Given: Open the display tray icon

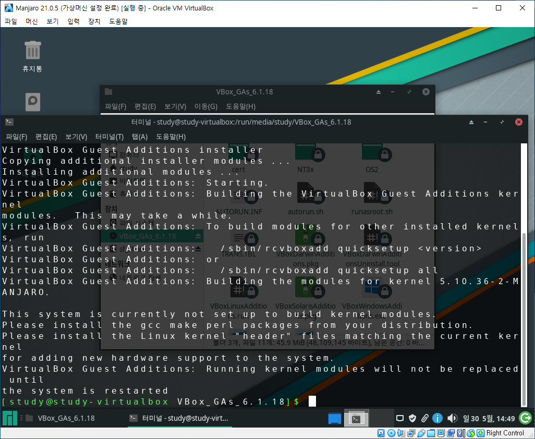Looking at the screenshot, I should click(x=399, y=418).
